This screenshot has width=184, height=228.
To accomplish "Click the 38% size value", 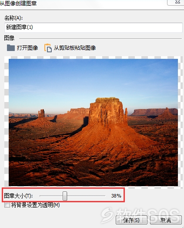I will [x=116, y=196].
